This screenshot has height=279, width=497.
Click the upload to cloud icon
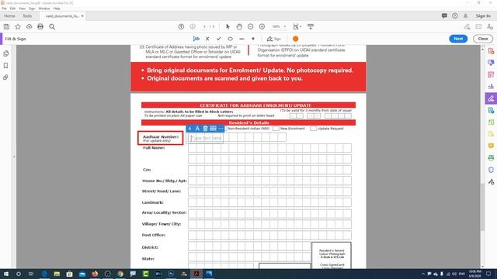click(x=30, y=27)
